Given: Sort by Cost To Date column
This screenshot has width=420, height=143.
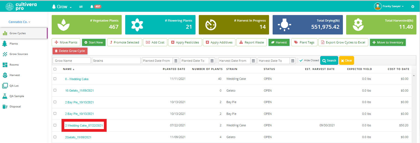Looking at the screenshot, I should tap(398, 69).
